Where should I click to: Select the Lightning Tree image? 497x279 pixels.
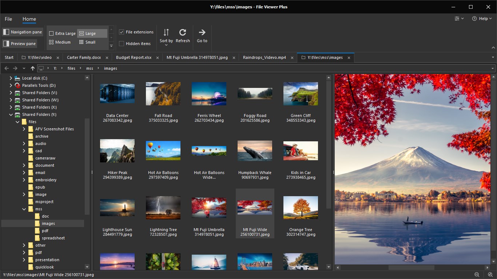pyautogui.click(x=163, y=208)
